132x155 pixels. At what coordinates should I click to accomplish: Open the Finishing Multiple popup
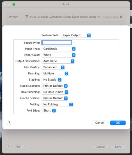55,74
